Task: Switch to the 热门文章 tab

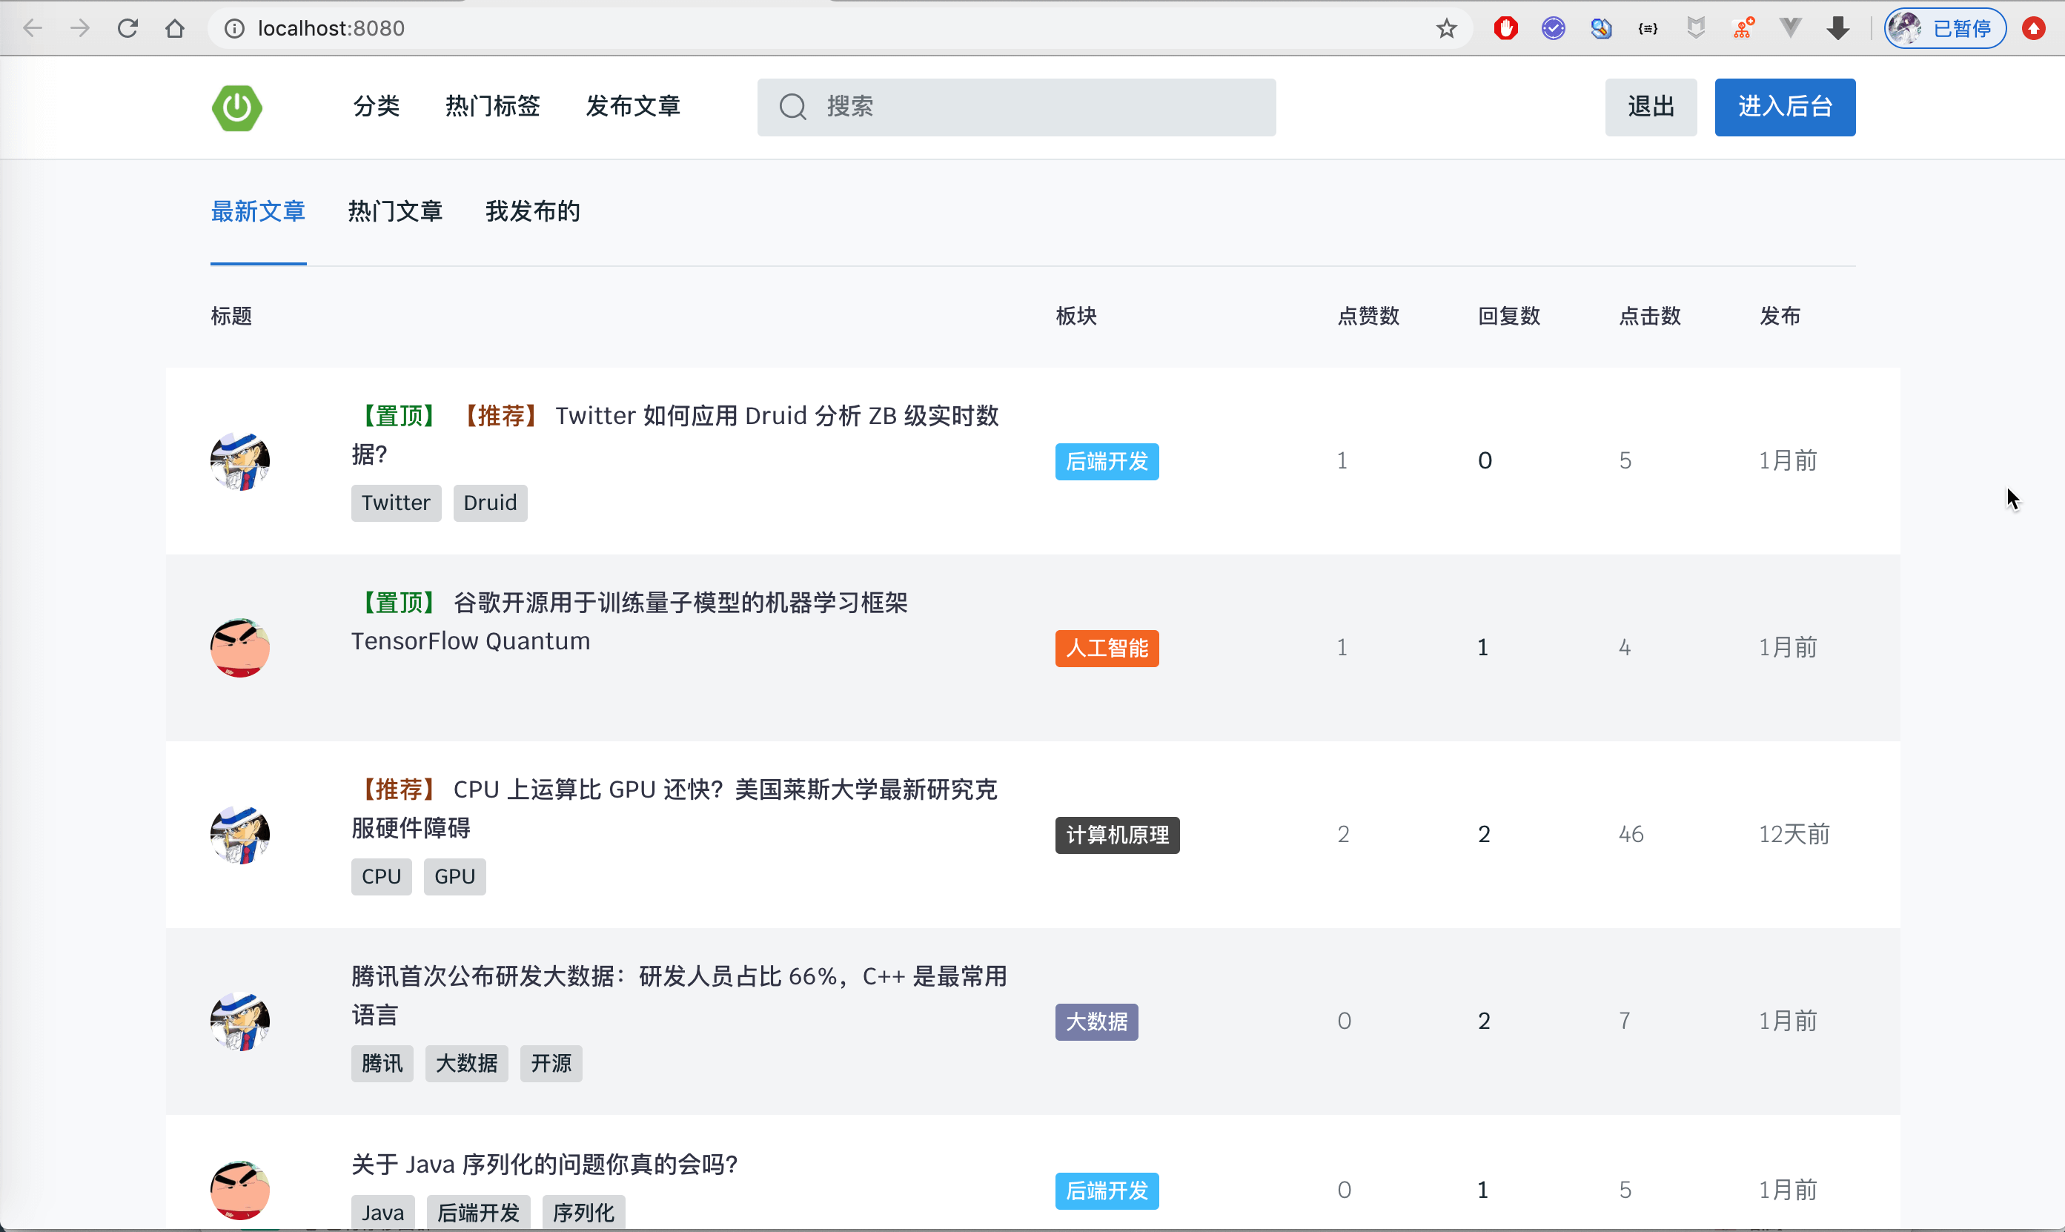Action: point(395,212)
